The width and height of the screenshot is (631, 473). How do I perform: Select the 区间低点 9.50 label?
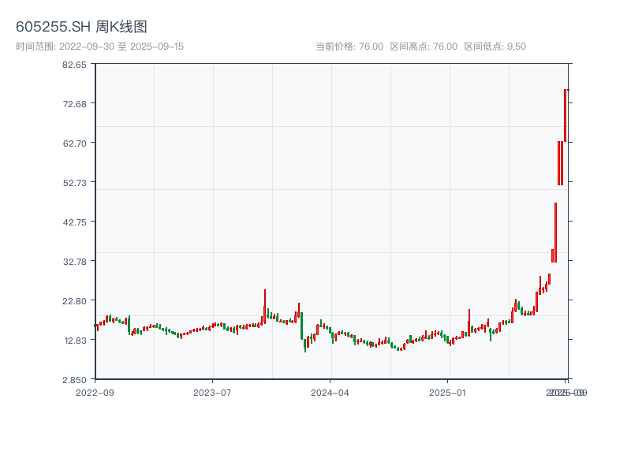pyautogui.click(x=495, y=47)
